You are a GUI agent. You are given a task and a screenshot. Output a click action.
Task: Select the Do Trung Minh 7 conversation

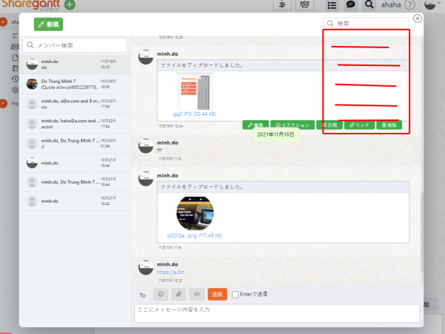click(74, 84)
